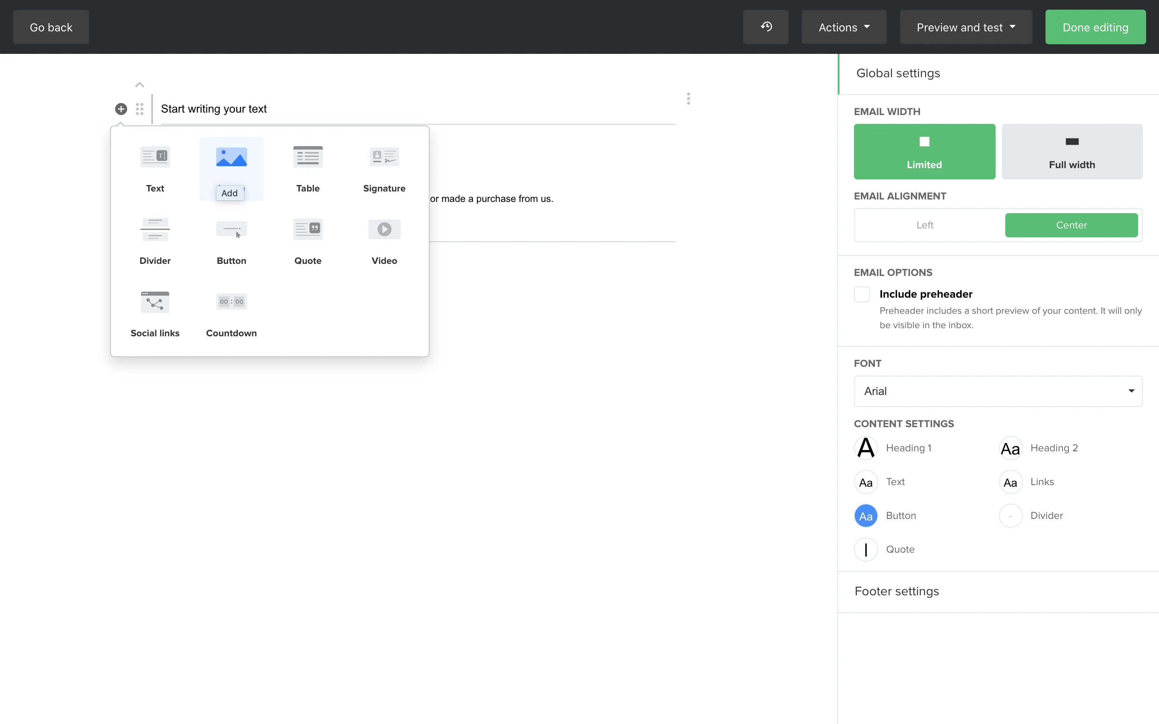Screen dimensions: 1159x724
Task: Expand Preview and test menu
Action: (965, 27)
